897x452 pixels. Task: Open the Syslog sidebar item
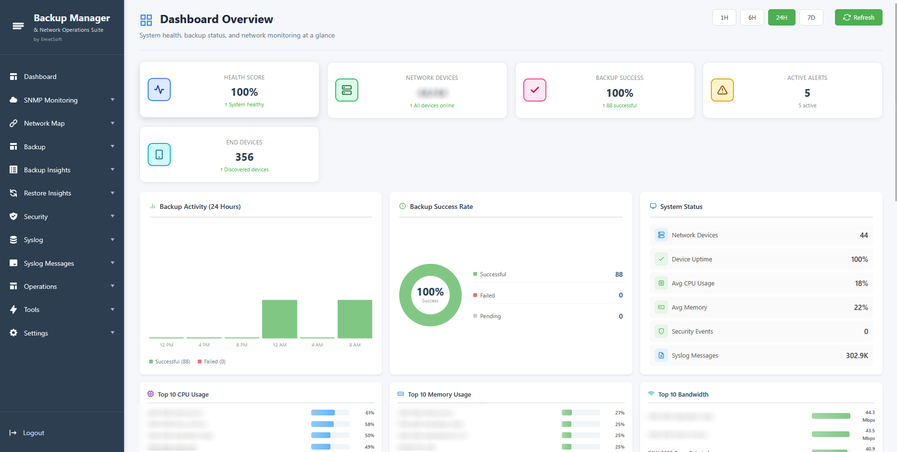pos(62,240)
